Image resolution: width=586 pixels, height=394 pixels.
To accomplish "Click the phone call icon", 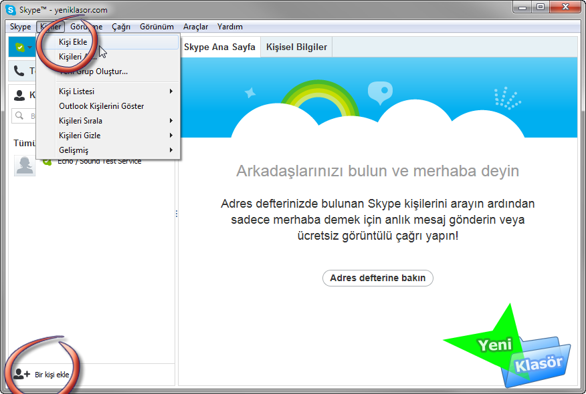I will click(19, 71).
